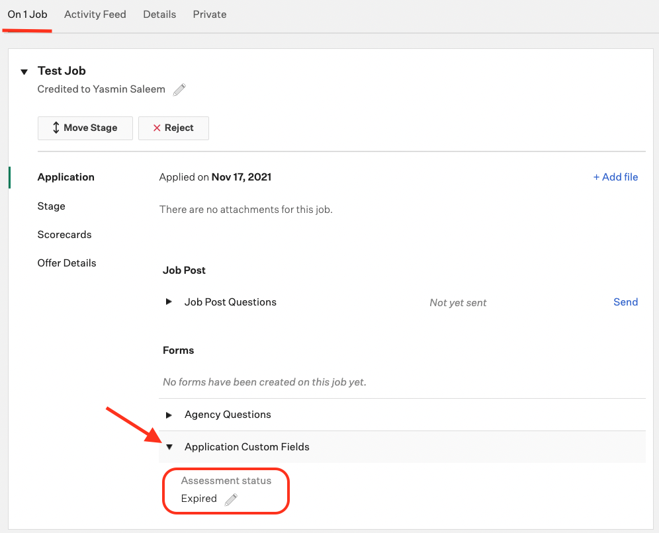
Task: Click the Reject button
Action: (x=173, y=128)
